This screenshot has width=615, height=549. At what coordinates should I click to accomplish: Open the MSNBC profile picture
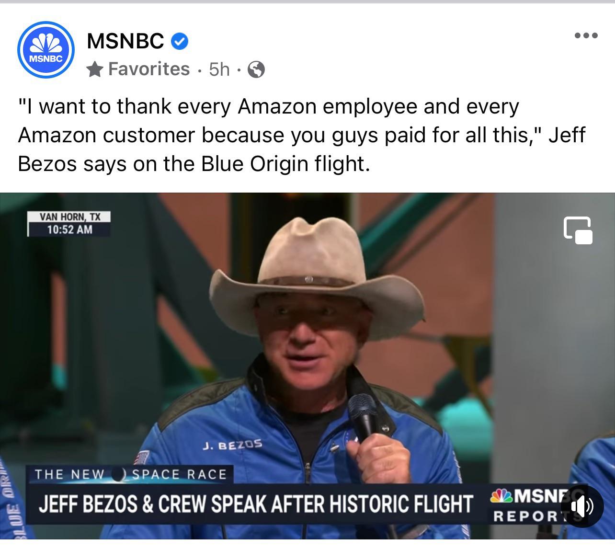click(x=46, y=50)
